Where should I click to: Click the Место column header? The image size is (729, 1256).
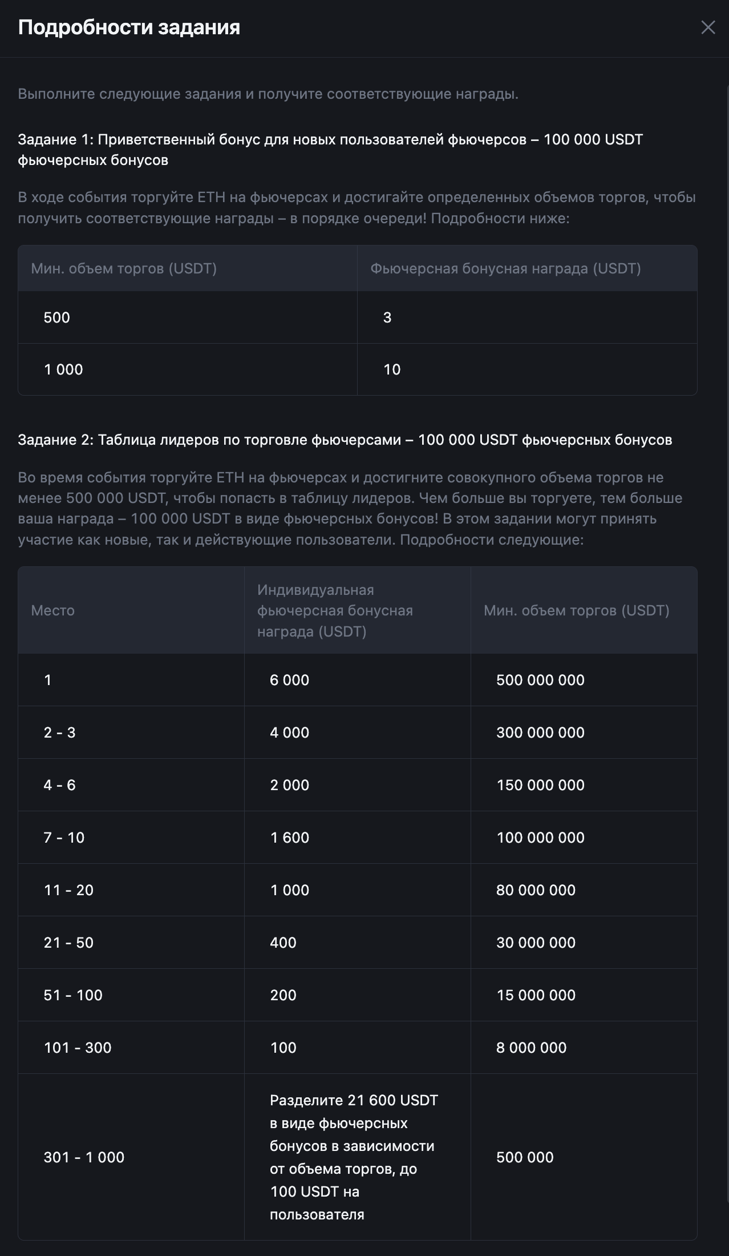tap(52, 610)
